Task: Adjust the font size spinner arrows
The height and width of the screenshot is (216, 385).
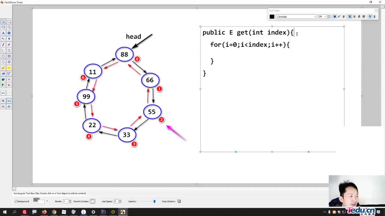Action: pyautogui.click(x=329, y=16)
